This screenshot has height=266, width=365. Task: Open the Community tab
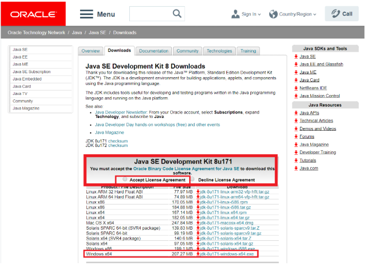(188, 51)
